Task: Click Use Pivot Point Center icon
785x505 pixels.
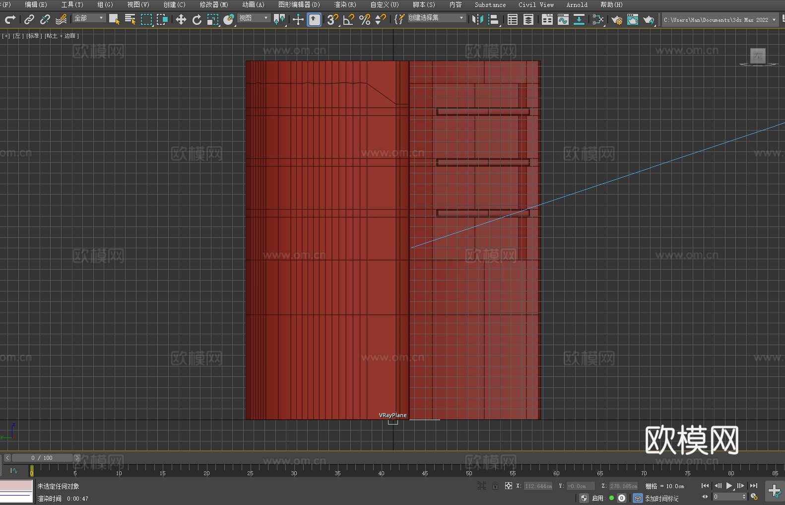Action: pos(279,19)
